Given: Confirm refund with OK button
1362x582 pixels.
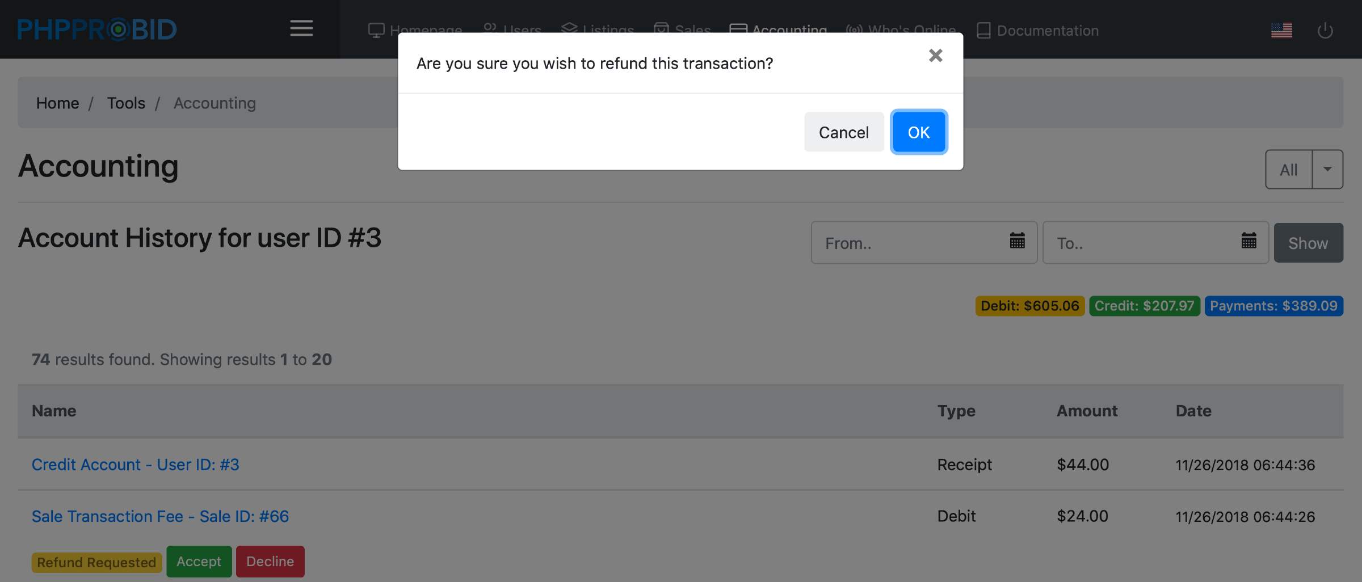Looking at the screenshot, I should (x=918, y=132).
